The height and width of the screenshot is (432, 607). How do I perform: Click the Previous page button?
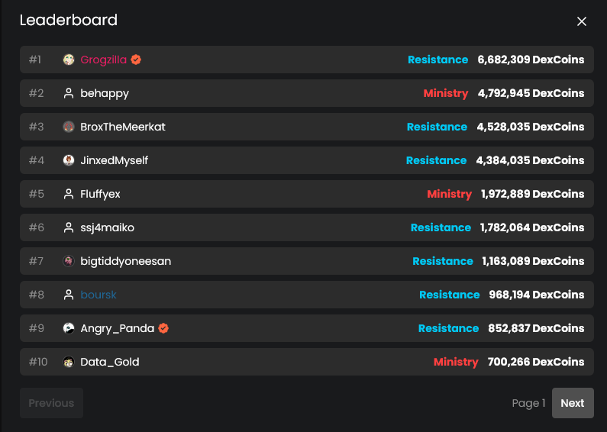click(x=51, y=403)
